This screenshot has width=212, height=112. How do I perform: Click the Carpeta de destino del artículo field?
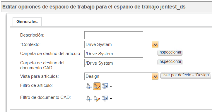pyautogui.click(x=114, y=54)
